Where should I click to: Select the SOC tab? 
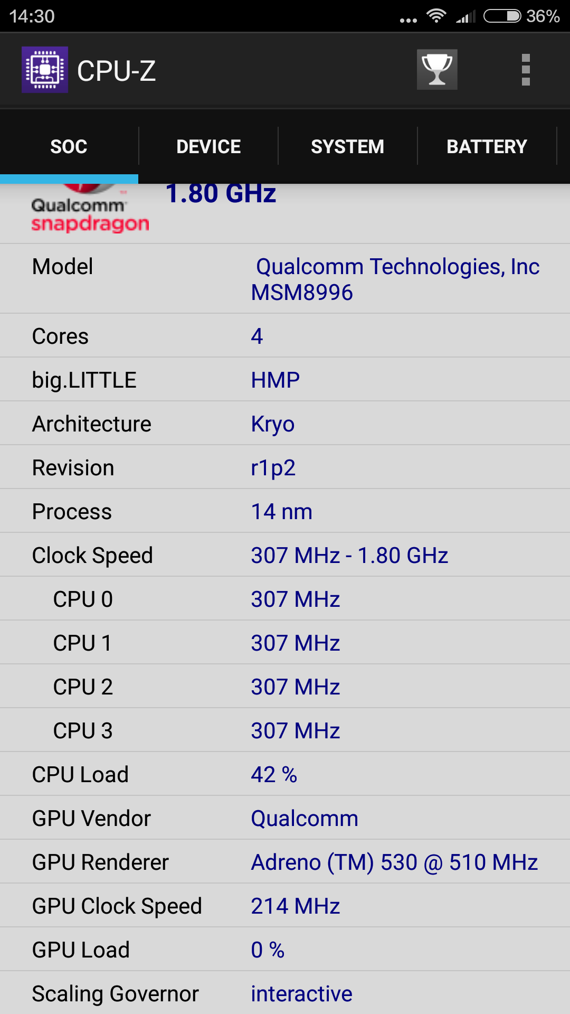point(69,146)
